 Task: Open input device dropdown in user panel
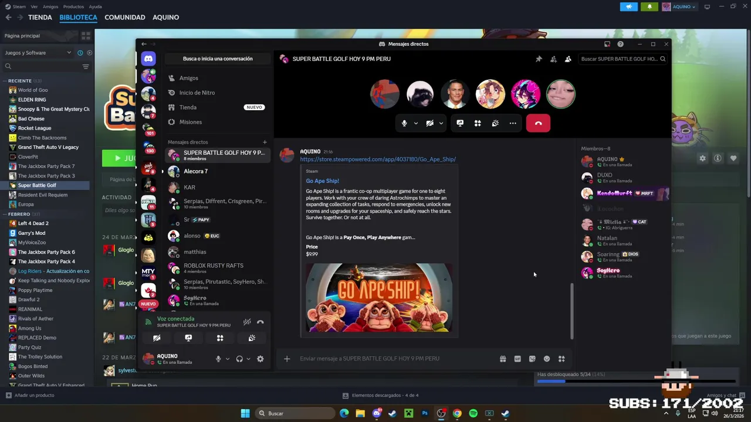coord(228,359)
